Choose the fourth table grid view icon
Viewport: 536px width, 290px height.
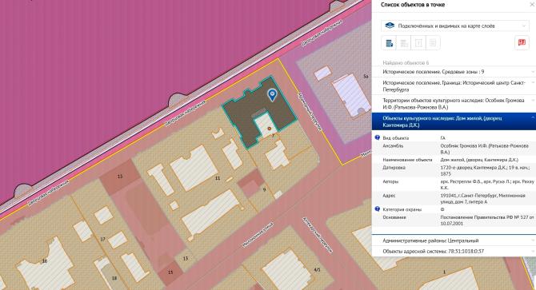point(433,43)
